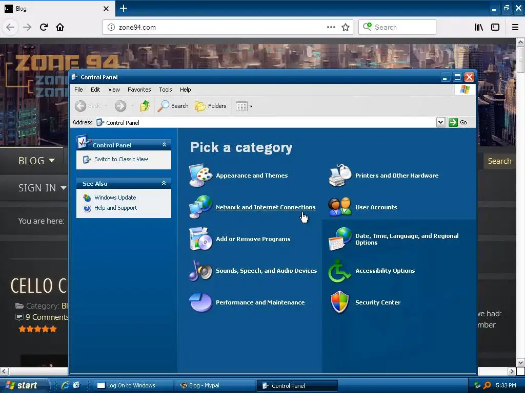525x393 pixels.
Task: Click the browser horizontal scrollbar left arrow
Action: coord(4,372)
